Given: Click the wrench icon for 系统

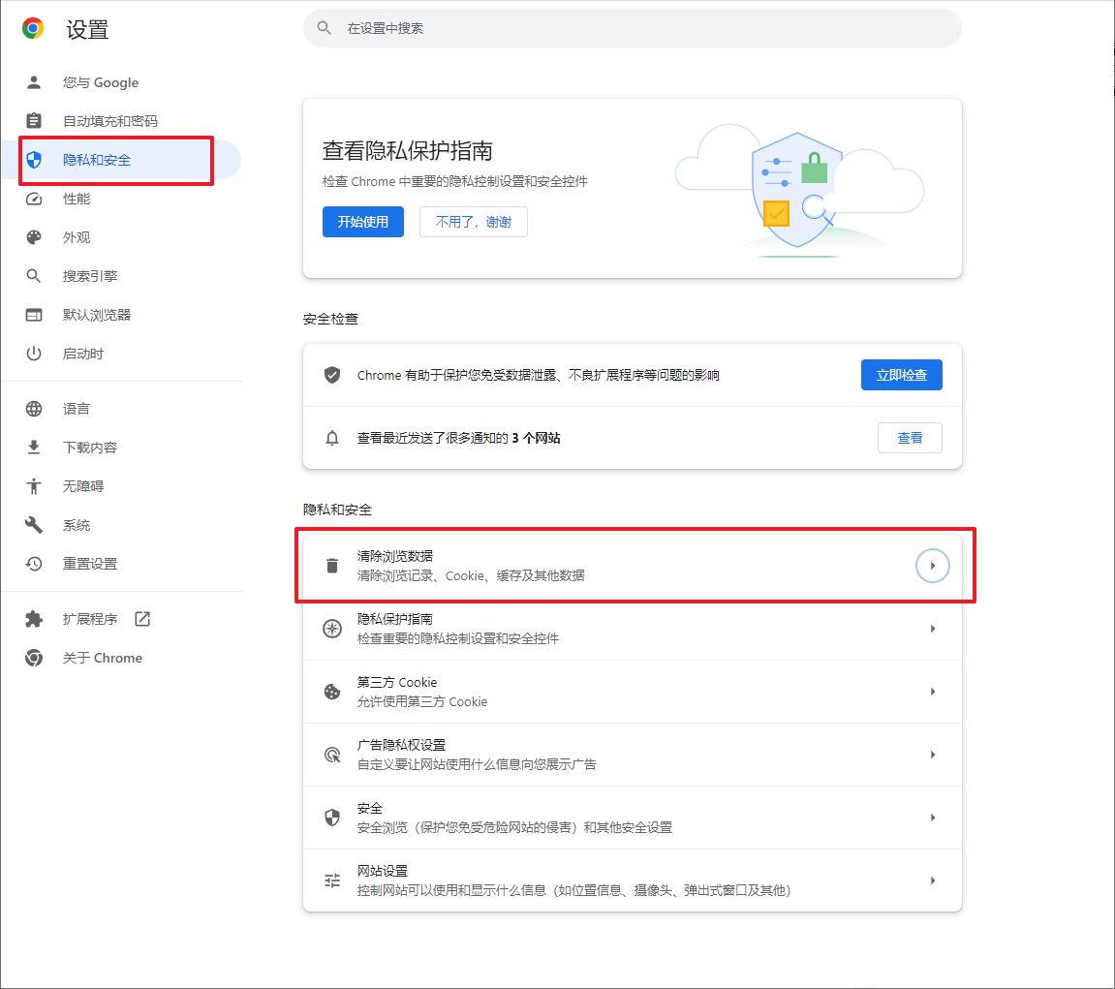Looking at the screenshot, I should point(34,525).
